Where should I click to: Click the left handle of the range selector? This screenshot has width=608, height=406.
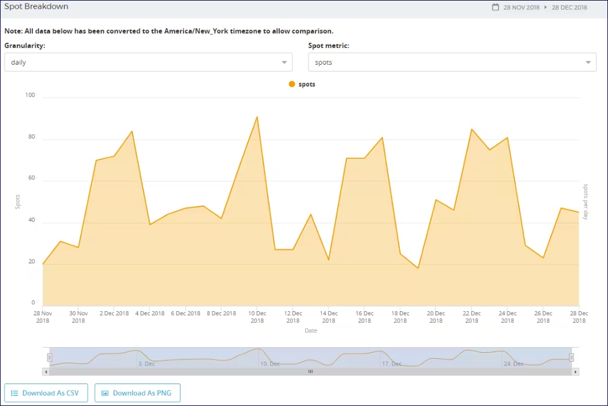click(x=50, y=357)
